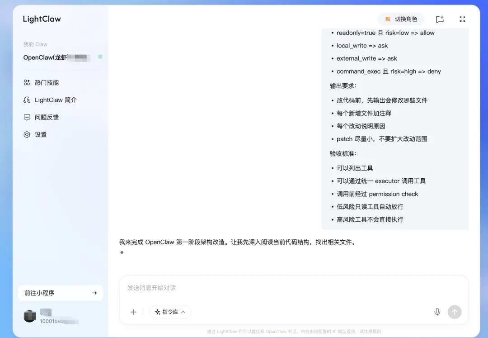Image resolution: width=488 pixels, height=338 pixels.
Task: Click the line 每个新增文件加注释
Action: tap(364, 114)
